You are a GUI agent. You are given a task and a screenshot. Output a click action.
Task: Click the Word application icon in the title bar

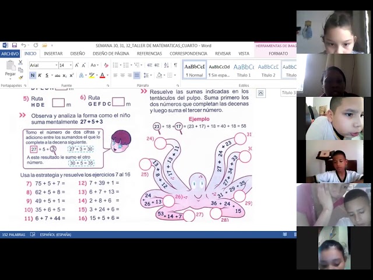point(5,45)
